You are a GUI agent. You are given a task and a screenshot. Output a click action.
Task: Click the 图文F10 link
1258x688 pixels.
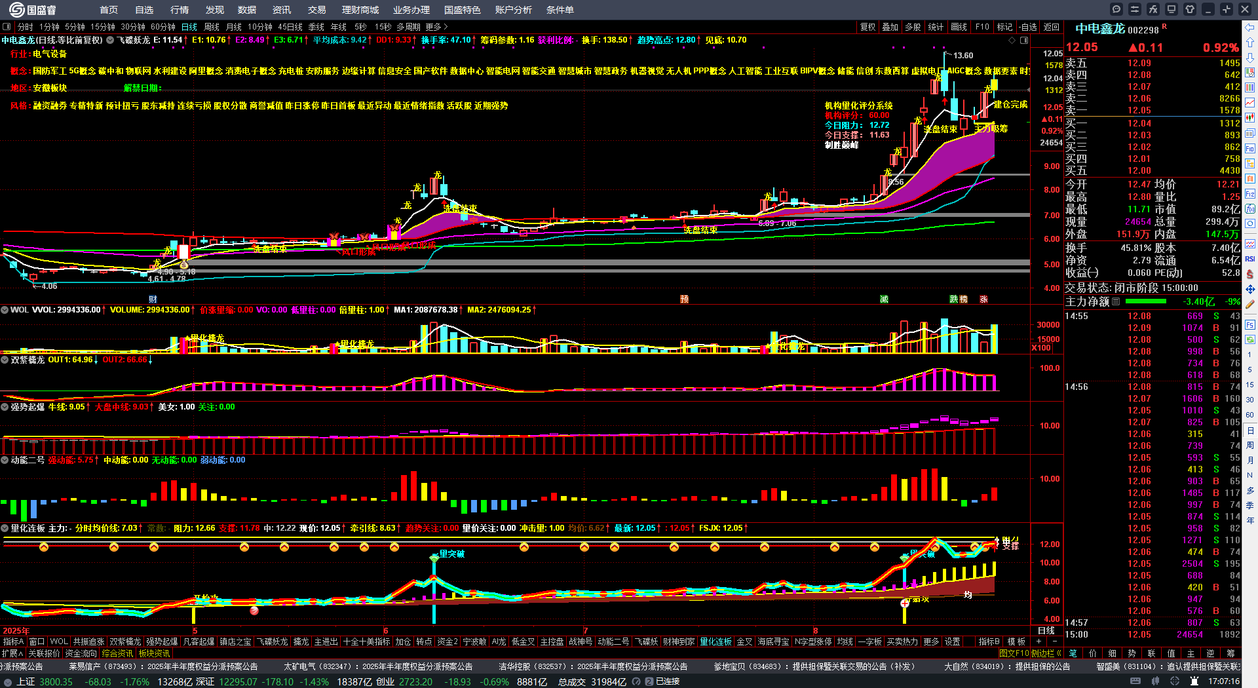[x=1014, y=653]
